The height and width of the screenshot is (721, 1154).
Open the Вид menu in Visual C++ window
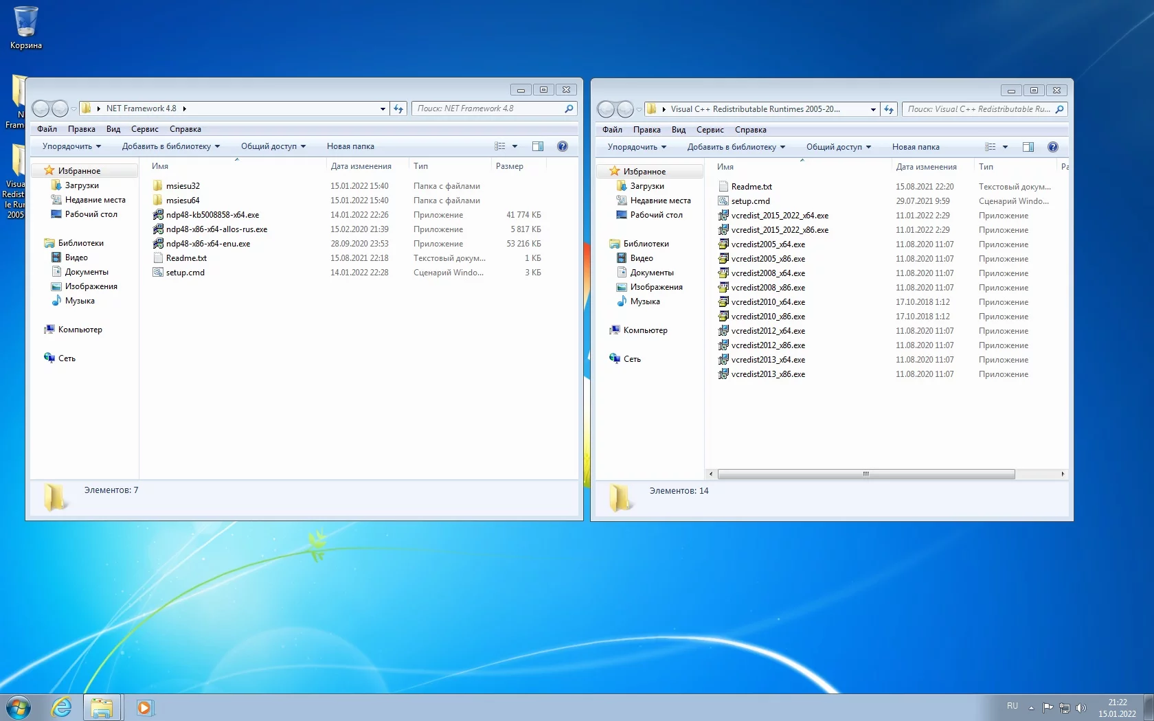tap(678, 130)
